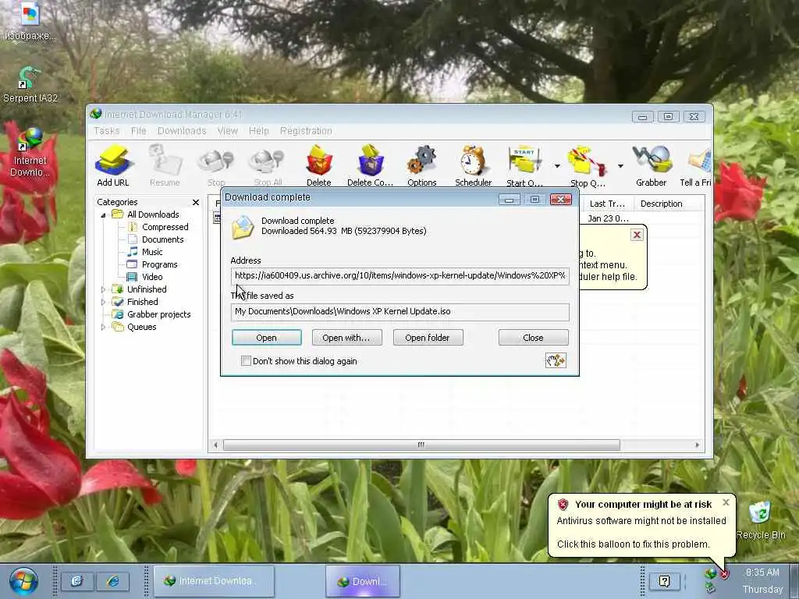Expand the Unfinished category
This screenshot has width=799, height=599.
103,289
